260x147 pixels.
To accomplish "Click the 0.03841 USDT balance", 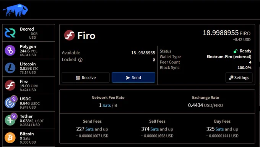I will click(x=32, y=121).
